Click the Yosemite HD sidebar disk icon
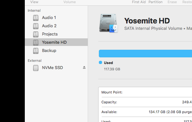 [x=36, y=42]
